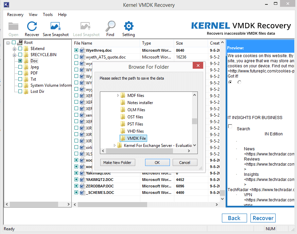297x234 pixels.
Task: Click the VMDK File folder icon
Action: [123, 138]
